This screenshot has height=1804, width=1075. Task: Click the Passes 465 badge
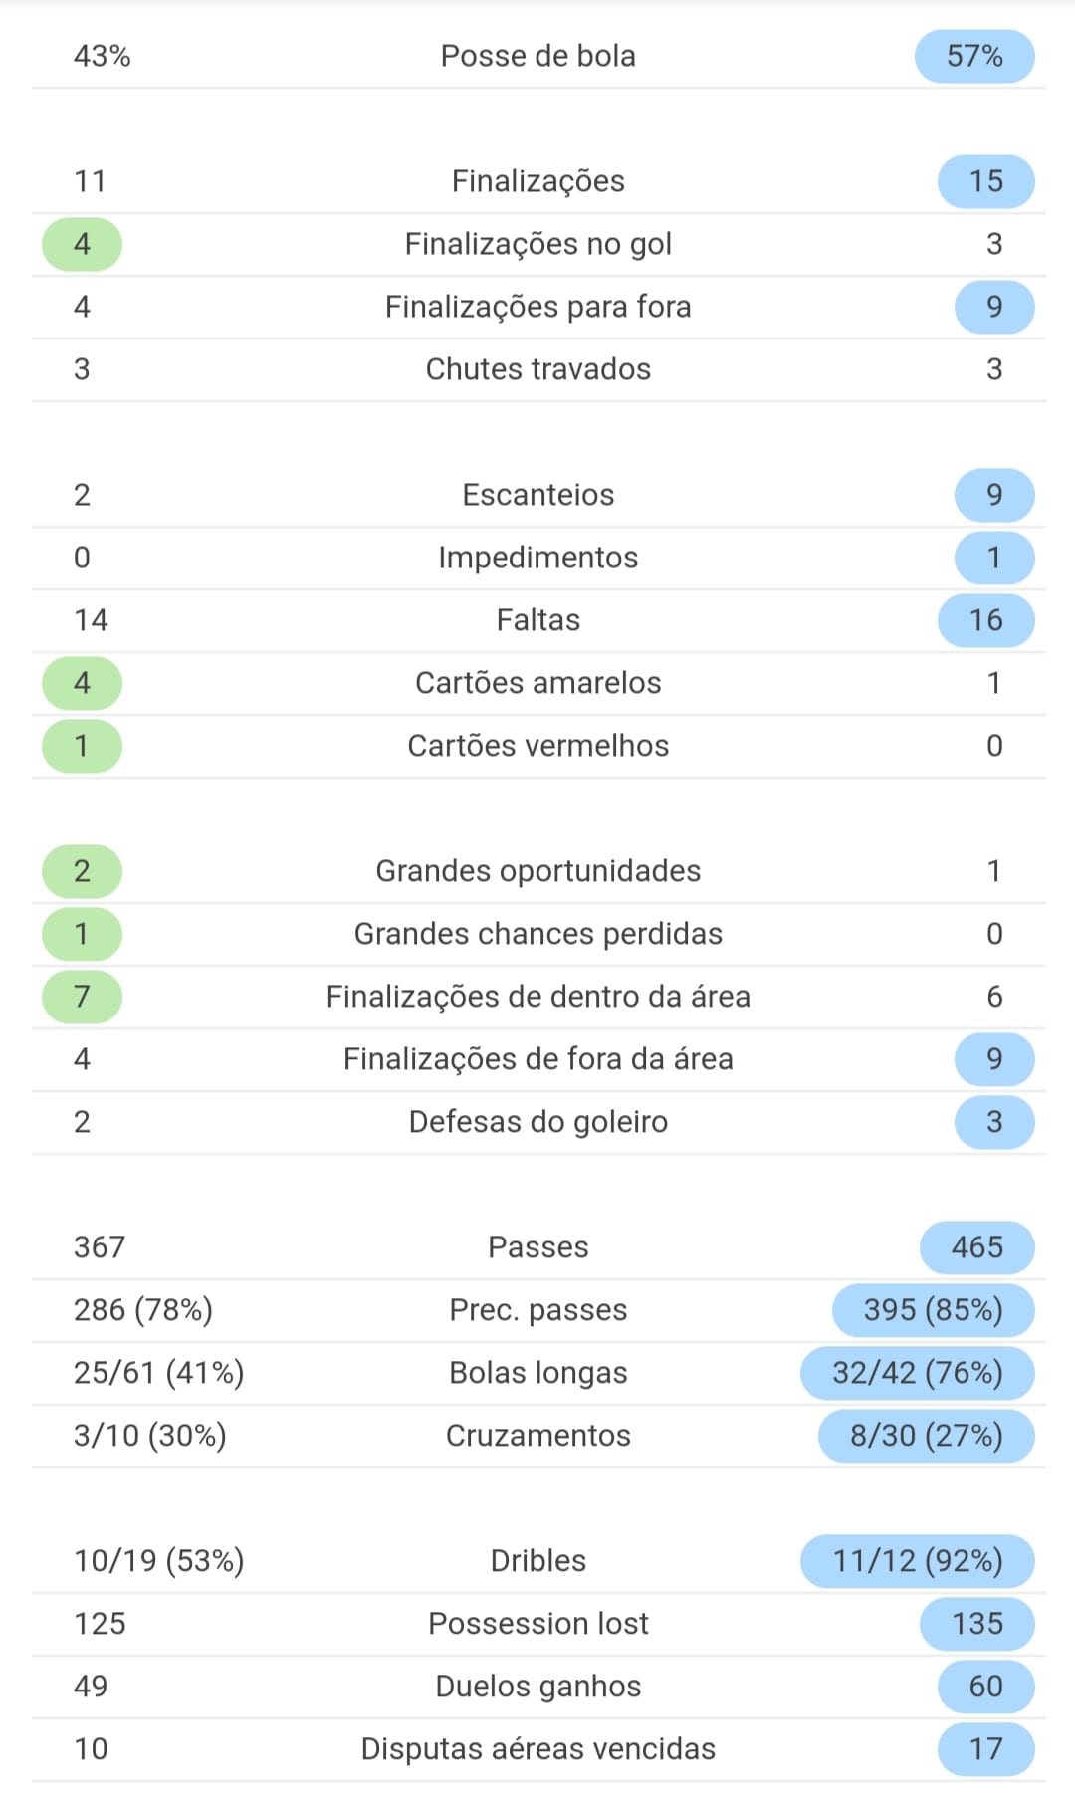click(x=976, y=1247)
